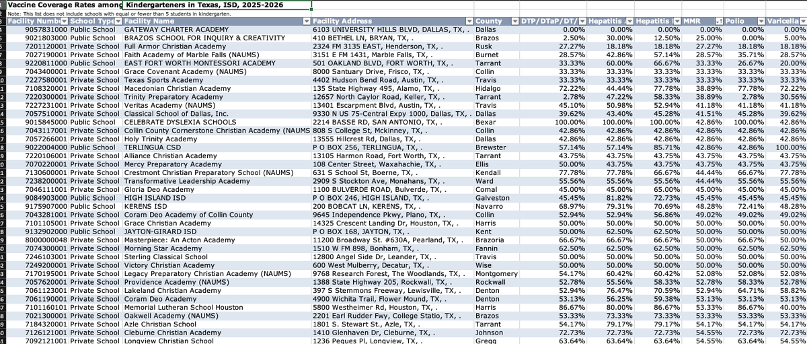The width and height of the screenshot is (807, 344).
Task: Select the Morning Star Academy cell
Action: coord(217,248)
